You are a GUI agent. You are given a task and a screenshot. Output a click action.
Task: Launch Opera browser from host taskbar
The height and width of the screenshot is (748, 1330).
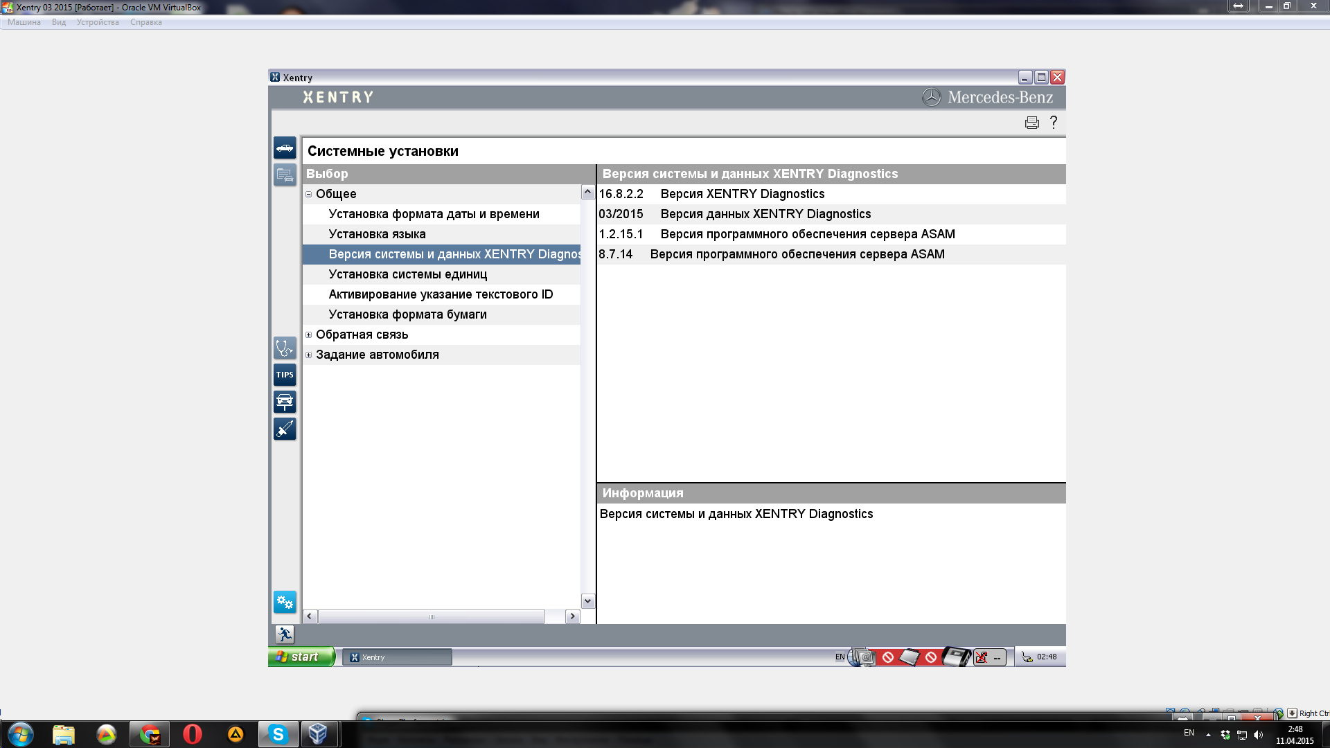(193, 734)
